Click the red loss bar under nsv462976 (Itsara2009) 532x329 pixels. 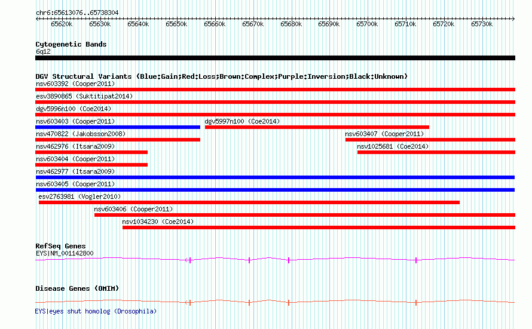91,152
